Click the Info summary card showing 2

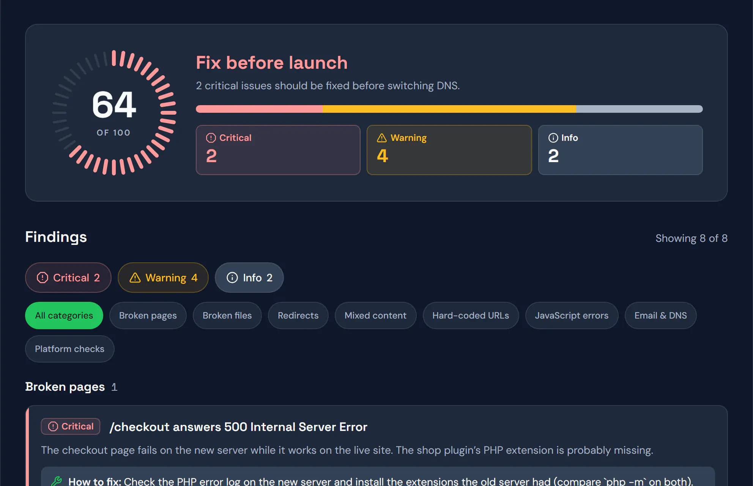(x=621, y=150)
